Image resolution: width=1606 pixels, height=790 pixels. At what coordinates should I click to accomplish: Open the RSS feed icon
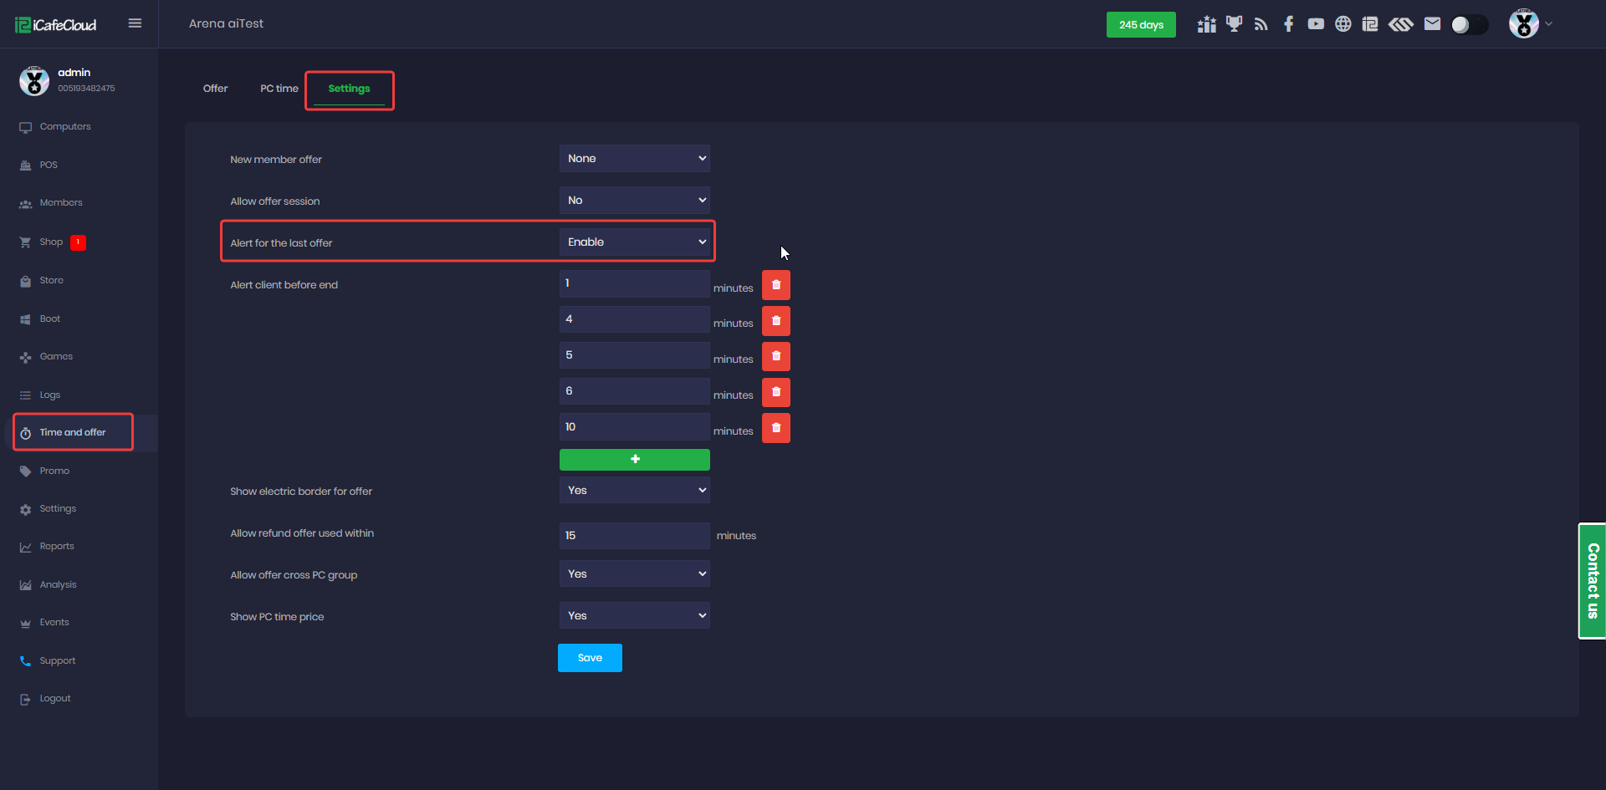(1261, 24)
